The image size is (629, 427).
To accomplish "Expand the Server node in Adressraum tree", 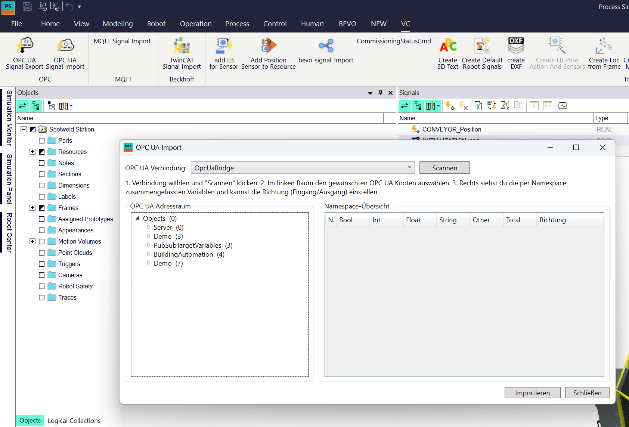I will [149, 227].
